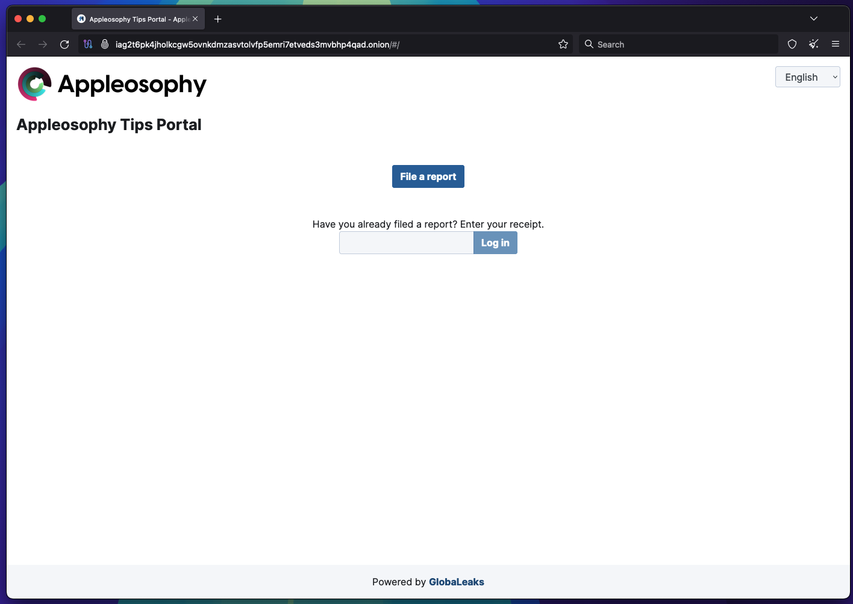The image size is (853, 604).
Task: Click the browser Search box
Action: tap(679, 45)
